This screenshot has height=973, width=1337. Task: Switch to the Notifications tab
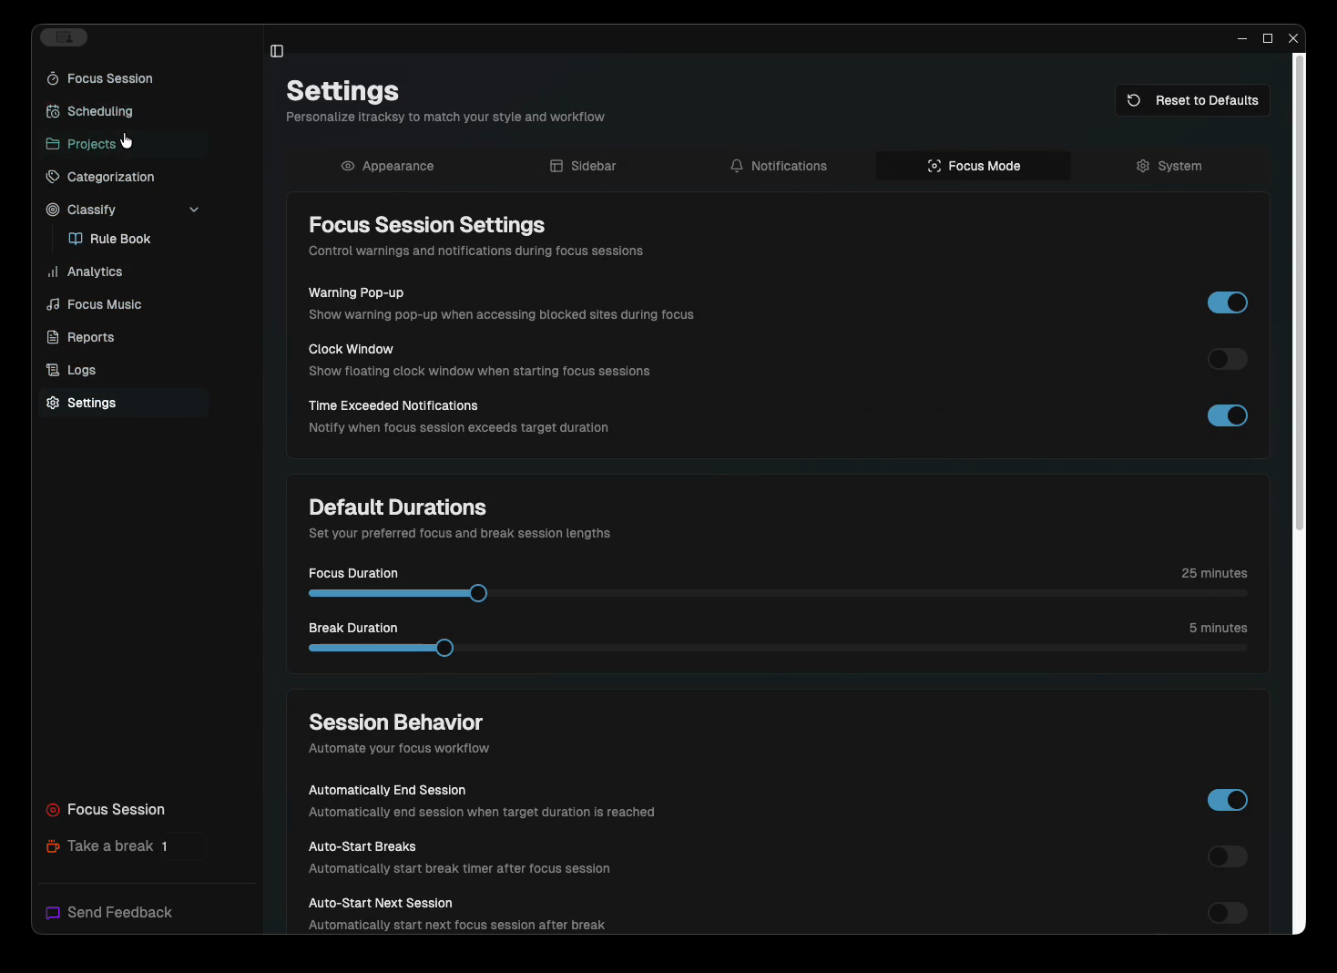coord(779,166)
